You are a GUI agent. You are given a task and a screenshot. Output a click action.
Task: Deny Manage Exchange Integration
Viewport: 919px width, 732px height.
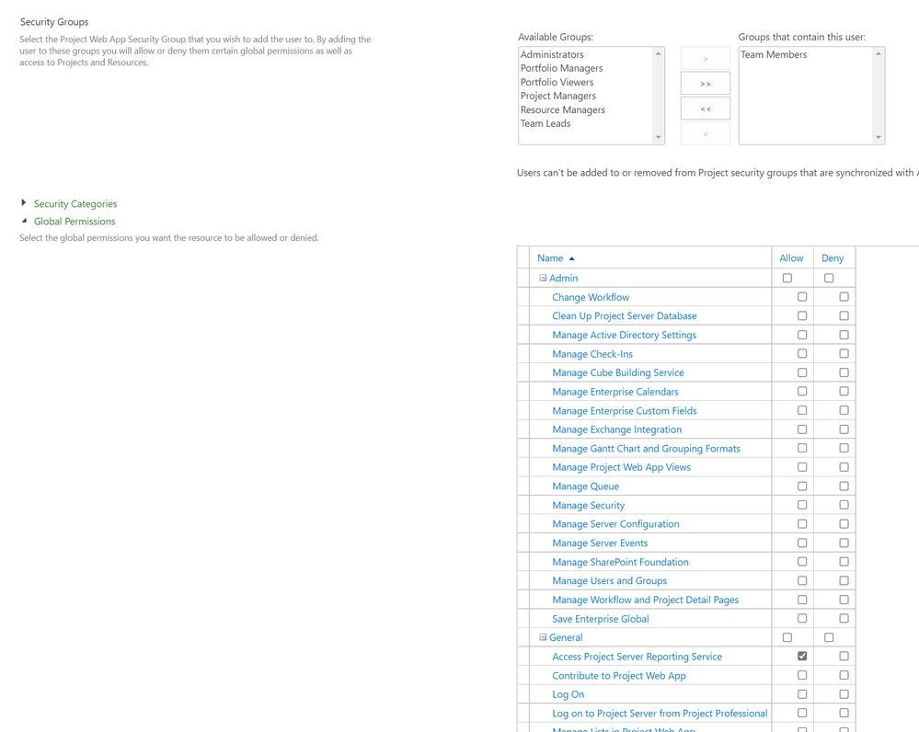[x=844, y=429]
